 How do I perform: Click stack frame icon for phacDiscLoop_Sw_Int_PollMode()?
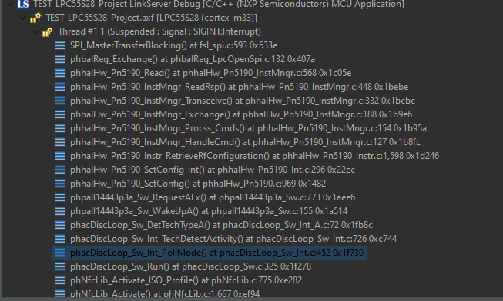pos(60,253)
